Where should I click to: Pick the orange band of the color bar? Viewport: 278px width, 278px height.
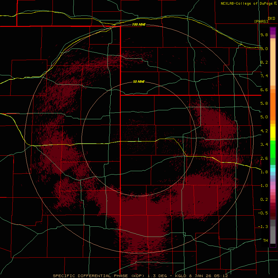[x=273, y=107]
